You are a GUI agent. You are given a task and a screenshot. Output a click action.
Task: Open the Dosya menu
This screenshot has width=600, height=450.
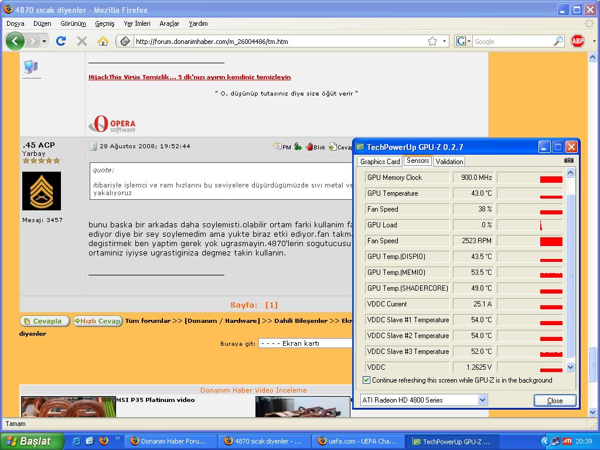coord(15,23)
